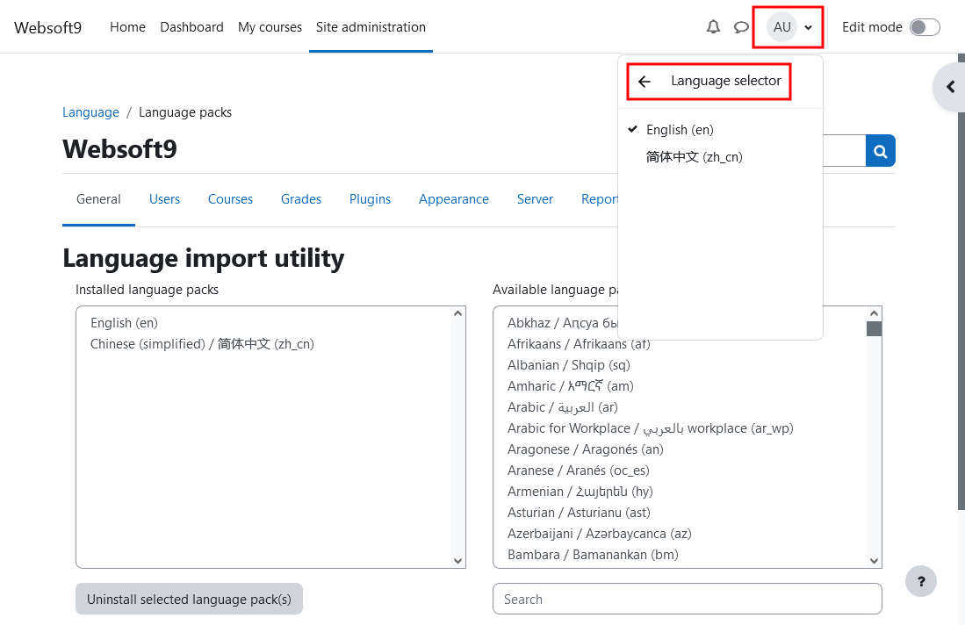Open the messaging speech bubble icon
Screen dimensions: 965x625
point(741,27)
